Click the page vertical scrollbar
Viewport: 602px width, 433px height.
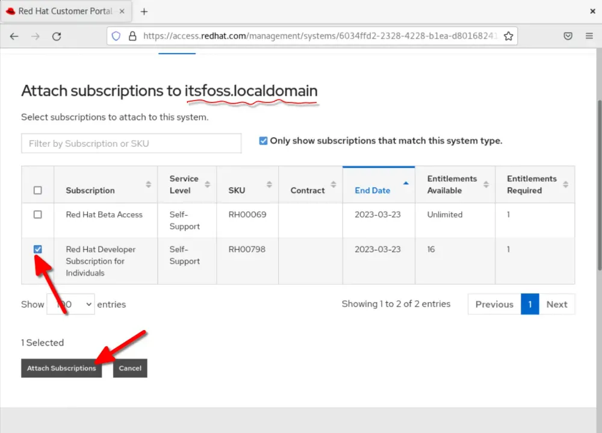coord(599,184)
